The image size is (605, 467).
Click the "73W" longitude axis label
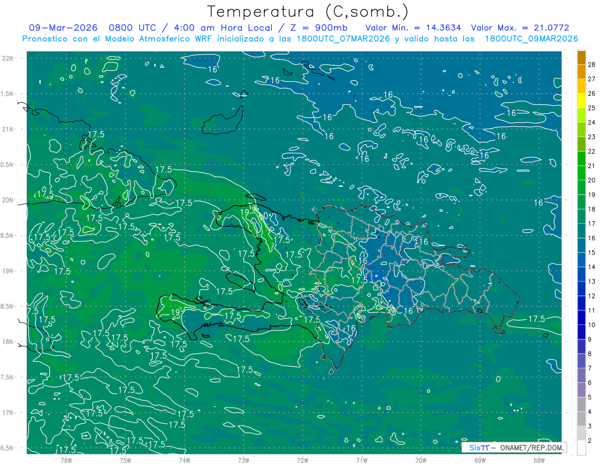click(244, 460)
